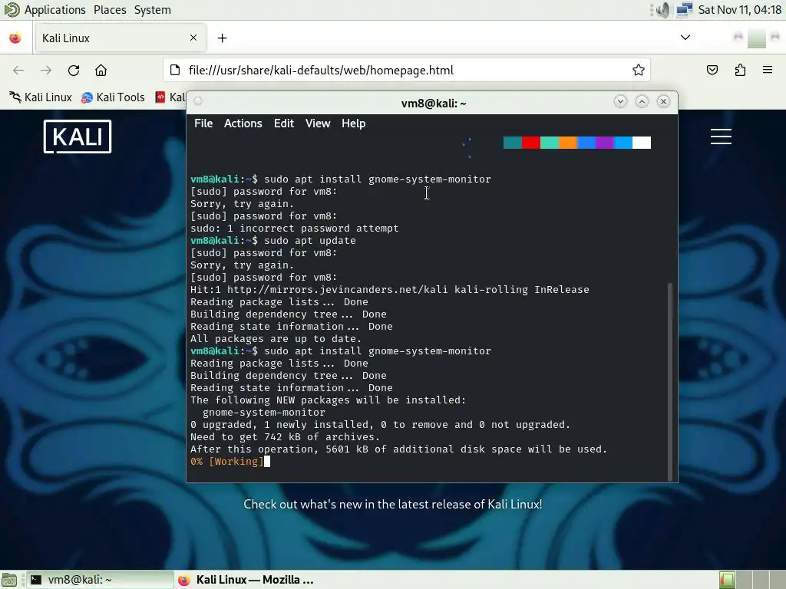Click the date and time clock
Screen dimensions: 786x589
click(739, 10)
